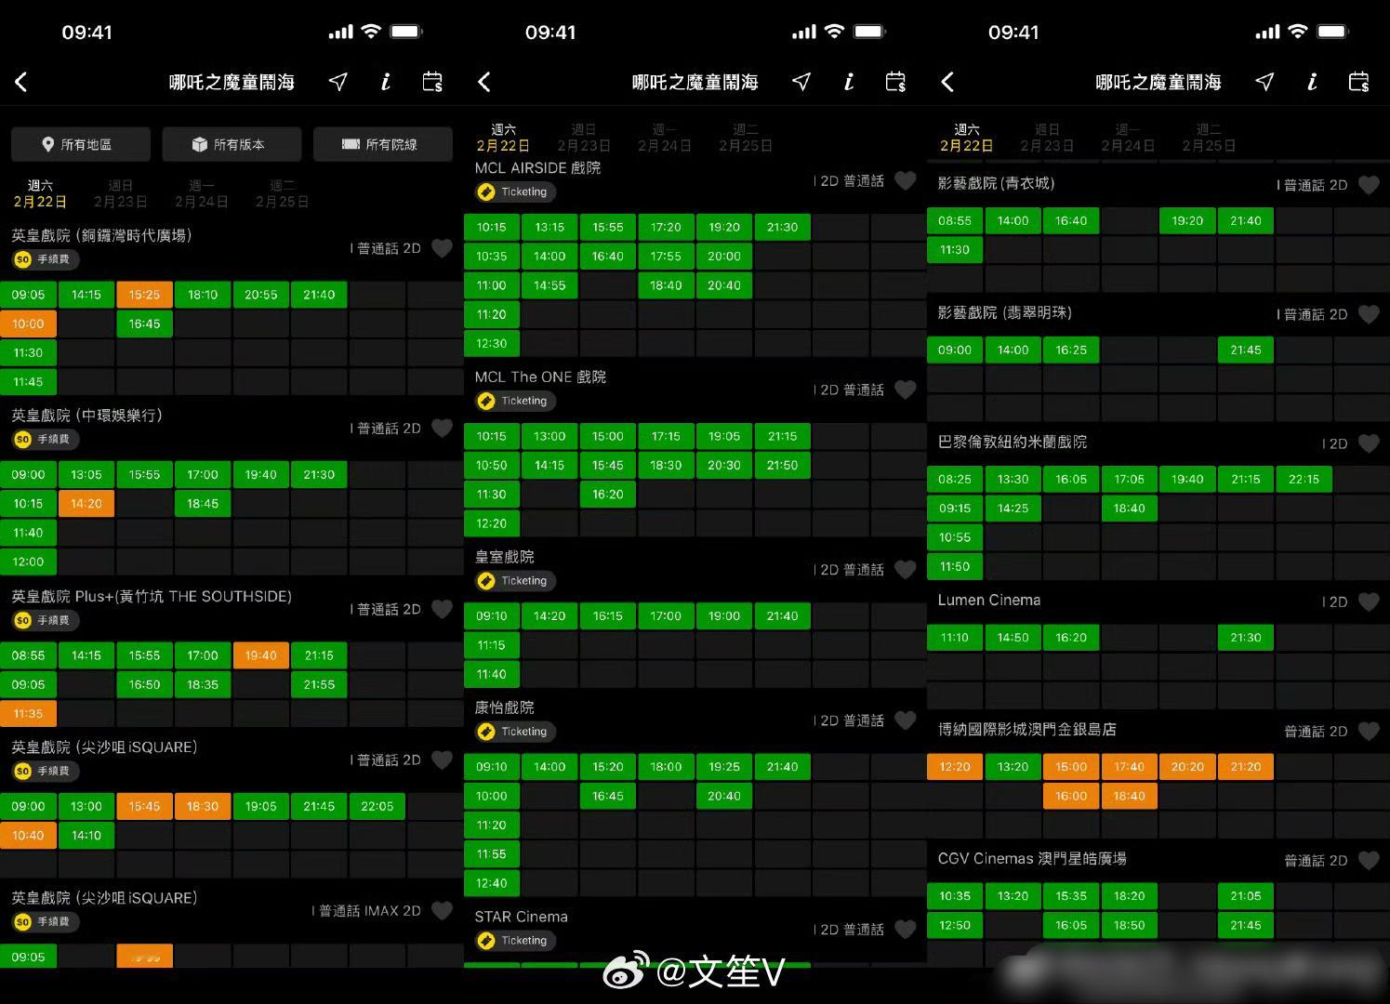This screenshot has width=1390, height=1004.
Task: Favorite STAR Cinema with the heart
Action: coord(906,929)
